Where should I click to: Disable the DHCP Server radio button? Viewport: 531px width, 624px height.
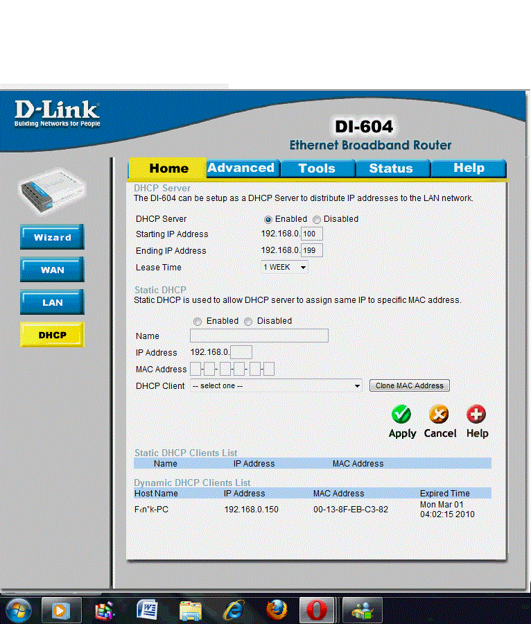(x=317, y=220)
